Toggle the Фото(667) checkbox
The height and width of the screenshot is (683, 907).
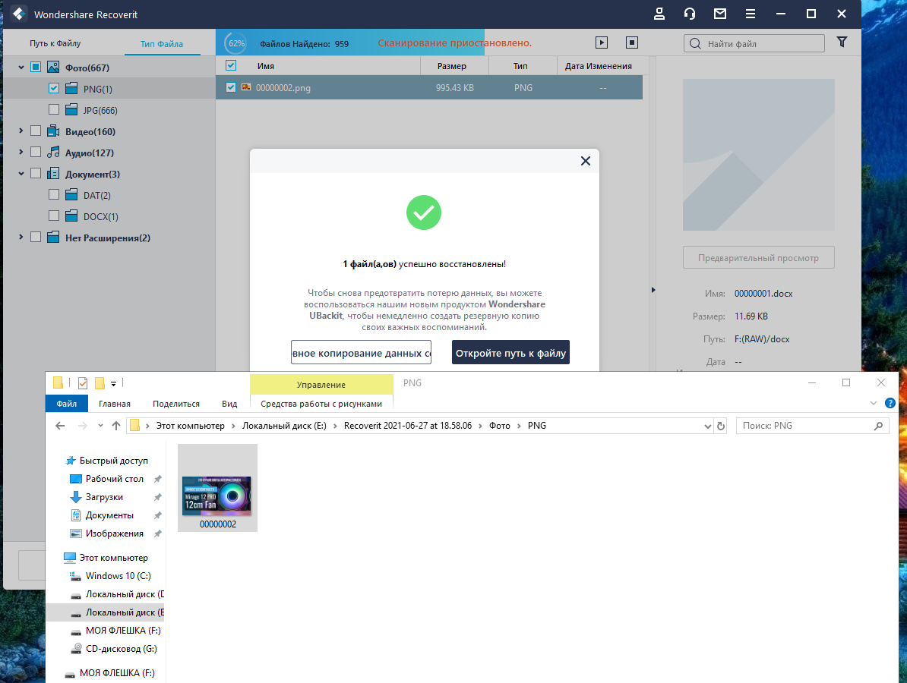[x=35, y=67]
